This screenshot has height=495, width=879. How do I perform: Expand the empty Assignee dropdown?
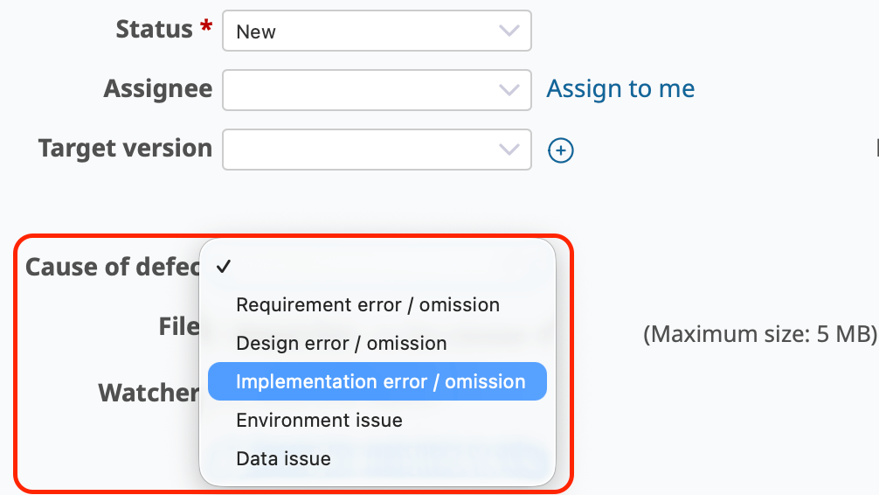click(x=377, y=90)
